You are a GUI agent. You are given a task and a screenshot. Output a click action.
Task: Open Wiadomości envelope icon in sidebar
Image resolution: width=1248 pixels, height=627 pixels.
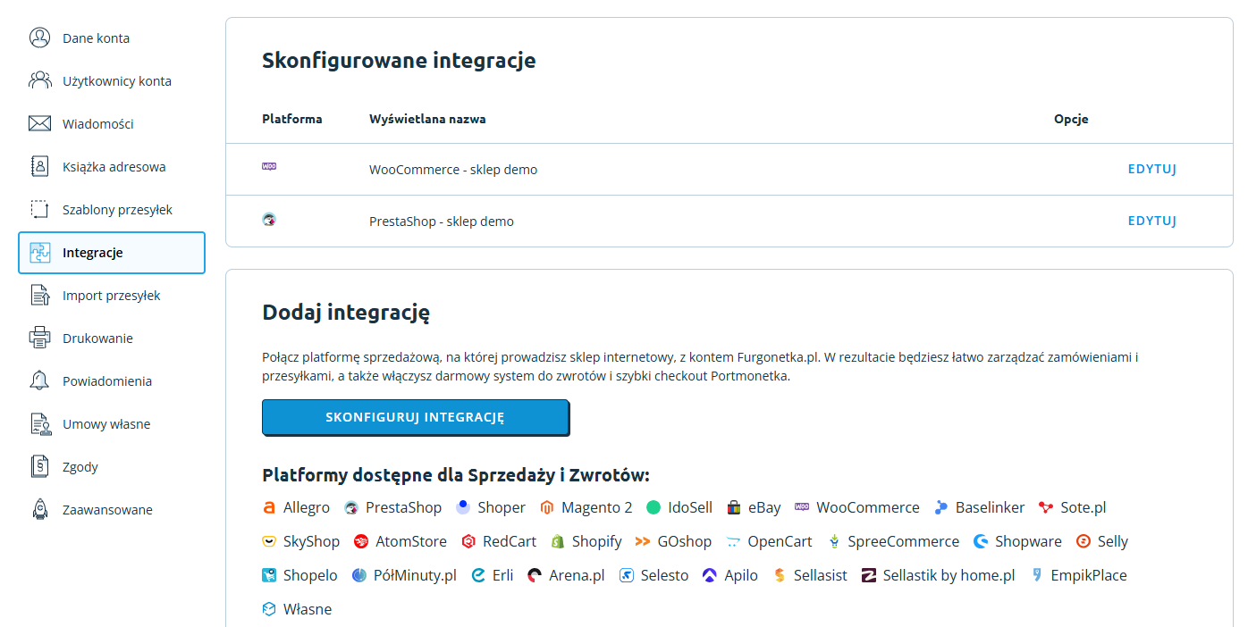(x=39, y=123)
